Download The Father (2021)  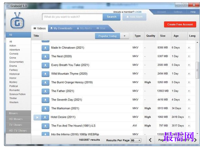tap(45, 91)
